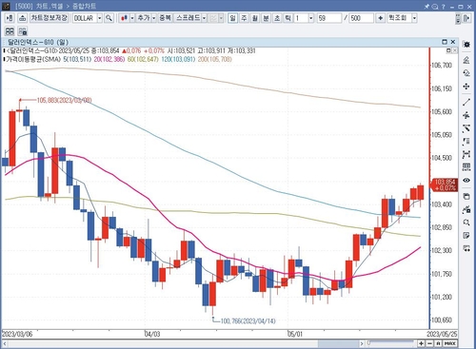Click the 중복 overlay button
Screen dimensions: 476x349
click(x=165, y=18)
